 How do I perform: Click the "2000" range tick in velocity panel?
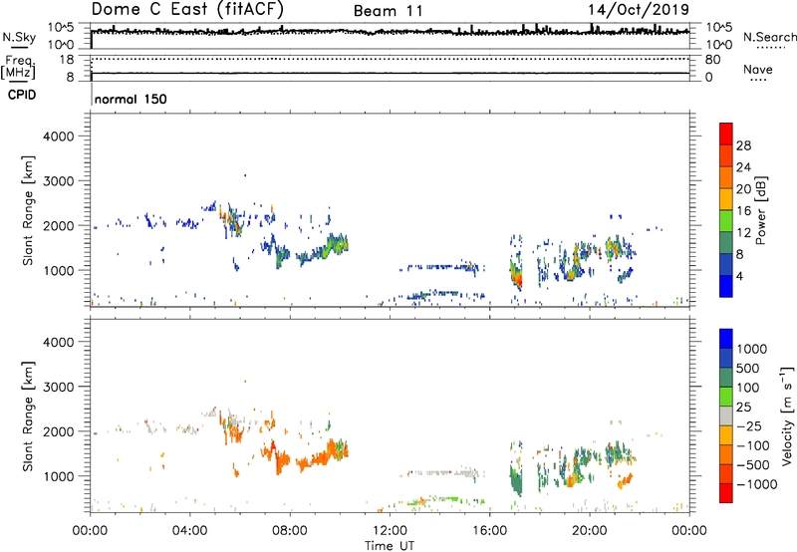point(58,431)
